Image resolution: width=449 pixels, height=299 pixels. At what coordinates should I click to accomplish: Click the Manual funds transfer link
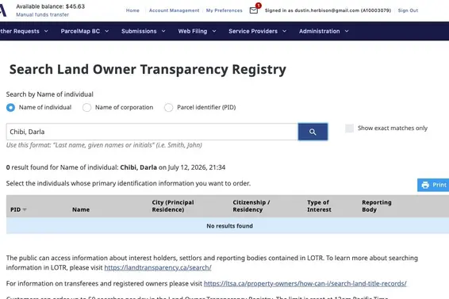(x=42, y=14)
